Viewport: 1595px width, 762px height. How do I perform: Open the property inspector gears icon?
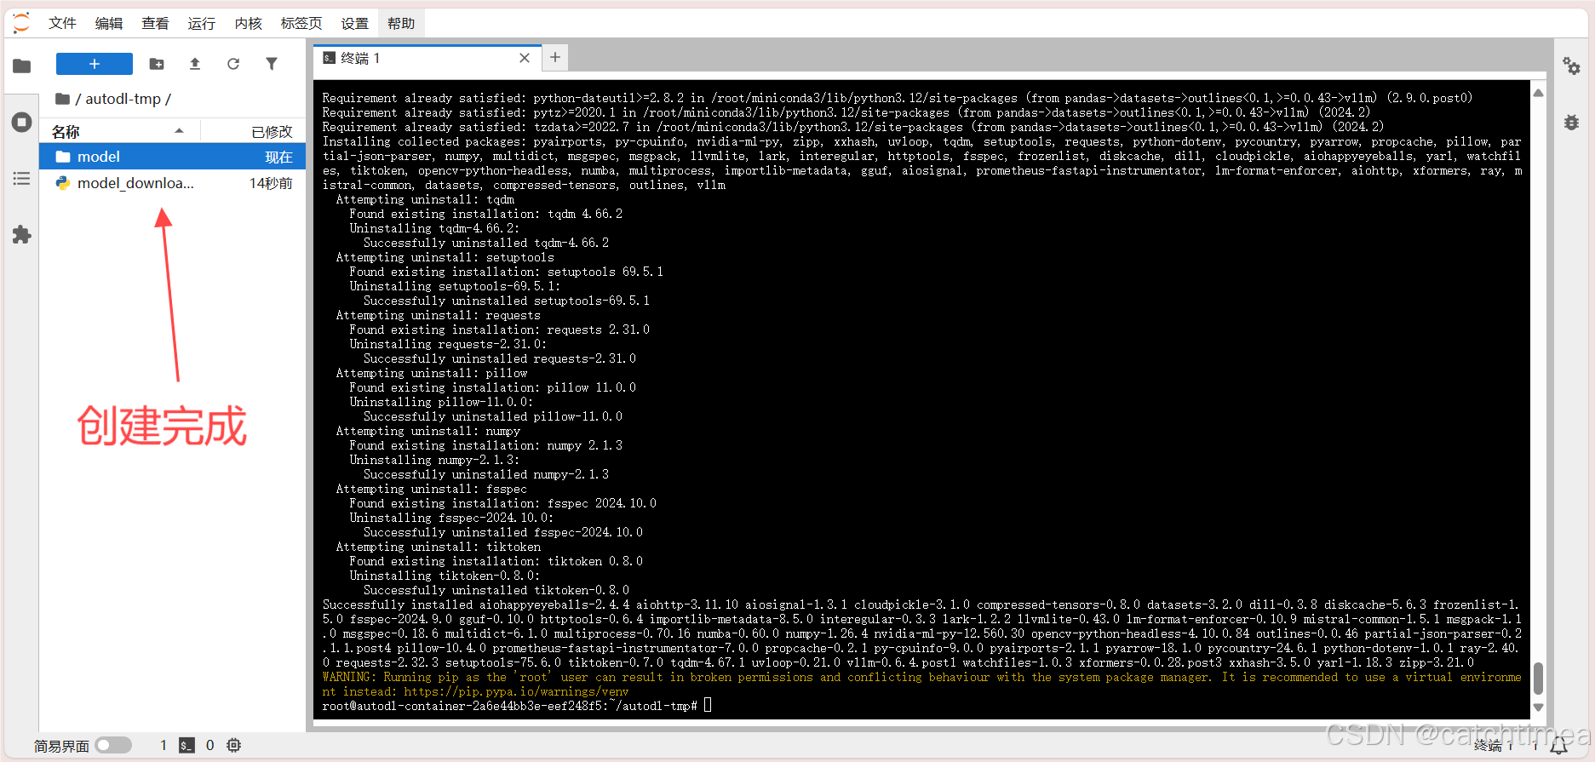(1571, 66)
